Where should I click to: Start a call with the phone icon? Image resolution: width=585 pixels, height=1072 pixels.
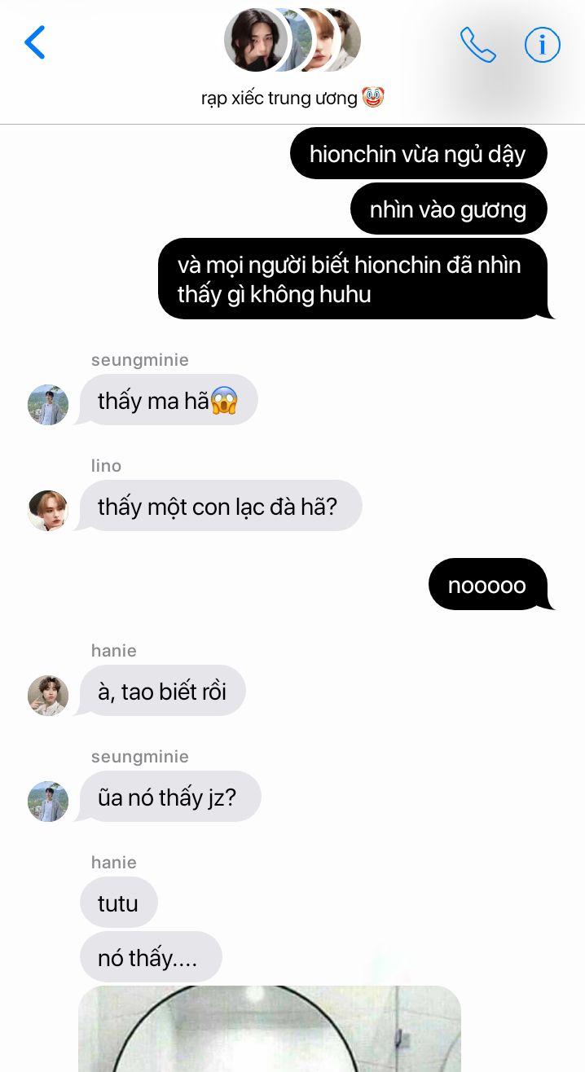coord(477,44)
